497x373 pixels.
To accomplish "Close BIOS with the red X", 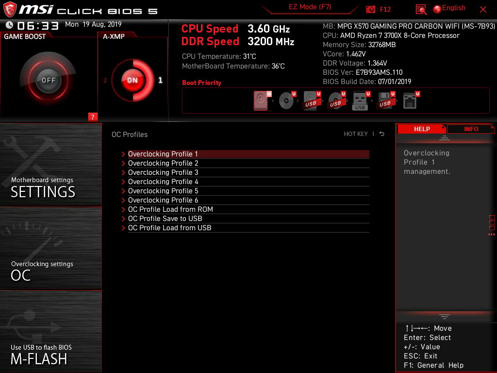I will pos(483,10).
